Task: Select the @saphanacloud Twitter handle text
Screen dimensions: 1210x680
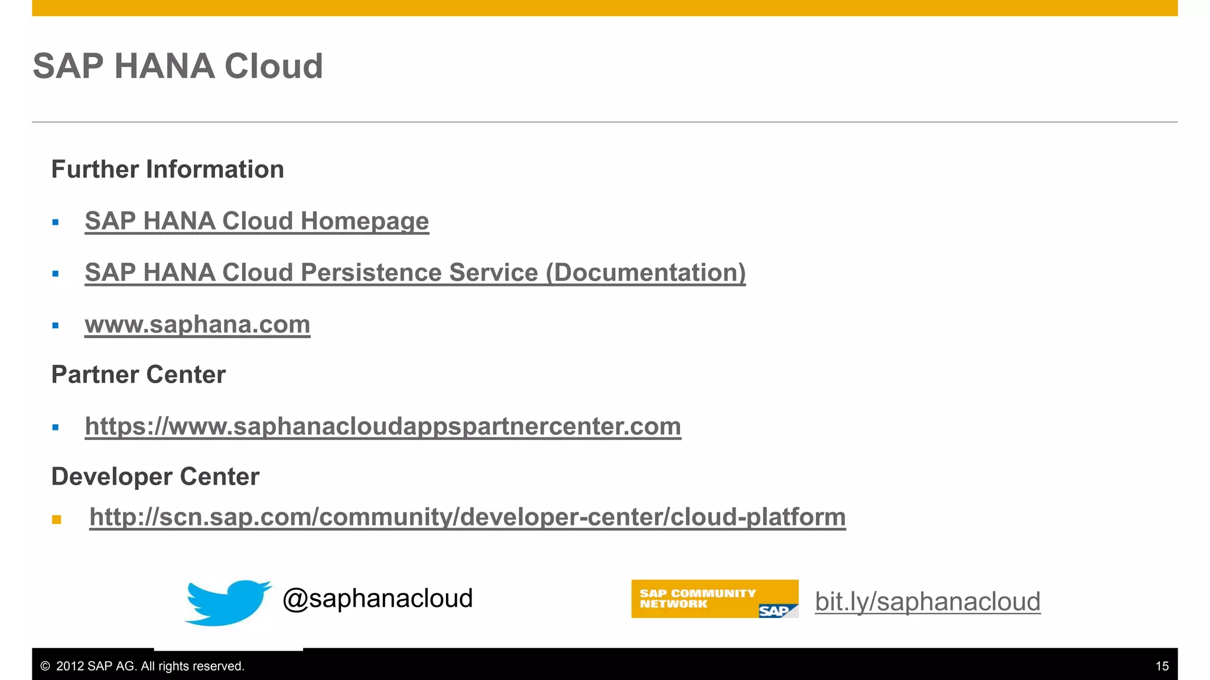Action: click(378, 599)
